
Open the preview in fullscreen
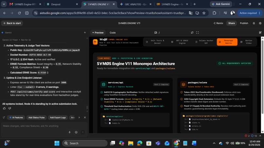[198, 33]
